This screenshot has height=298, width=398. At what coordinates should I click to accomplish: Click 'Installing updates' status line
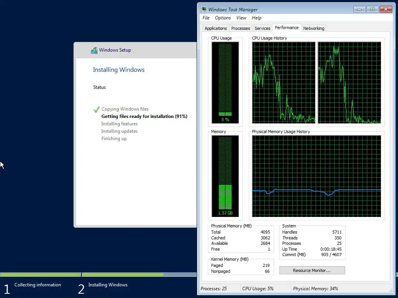(x=119, y=131)
